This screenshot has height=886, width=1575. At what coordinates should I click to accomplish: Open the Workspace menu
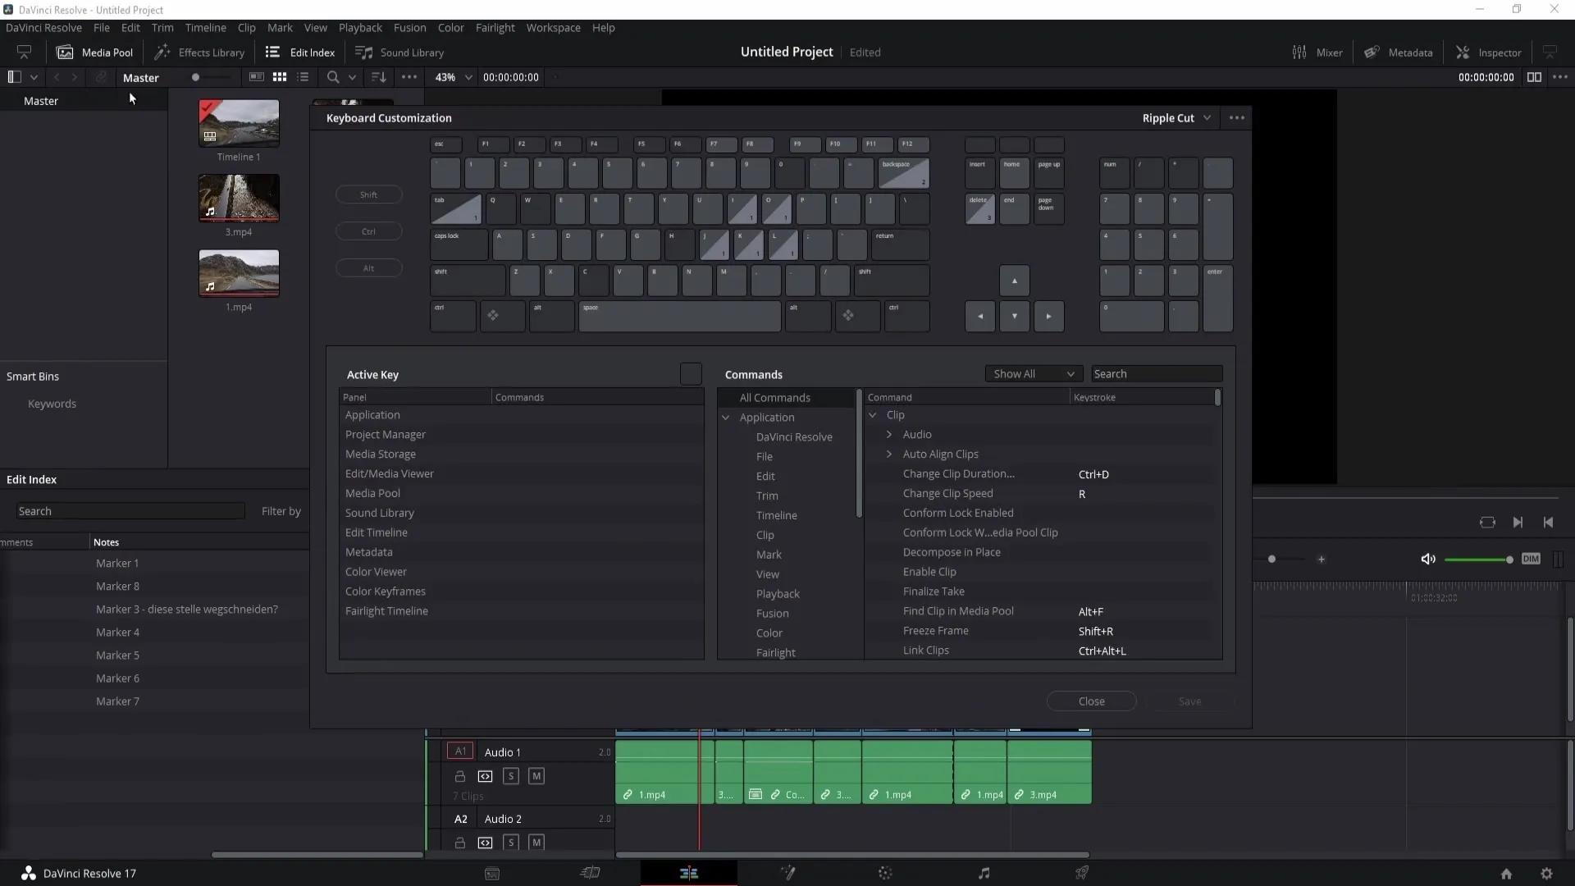tap(553, 28)
